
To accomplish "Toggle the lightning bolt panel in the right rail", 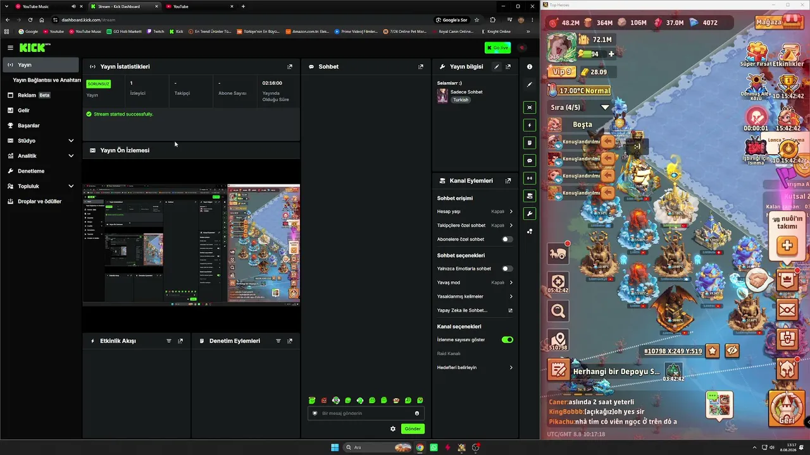I will 530,125.
